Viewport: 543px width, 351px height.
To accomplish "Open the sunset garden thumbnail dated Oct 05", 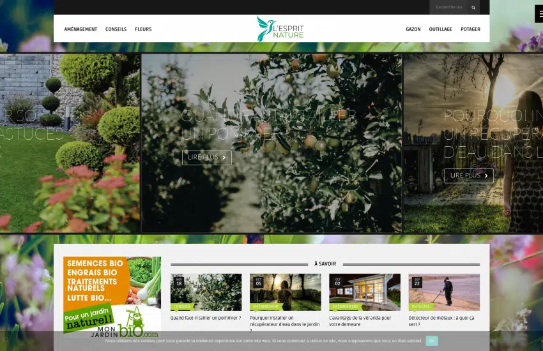I will click(286, 292).
